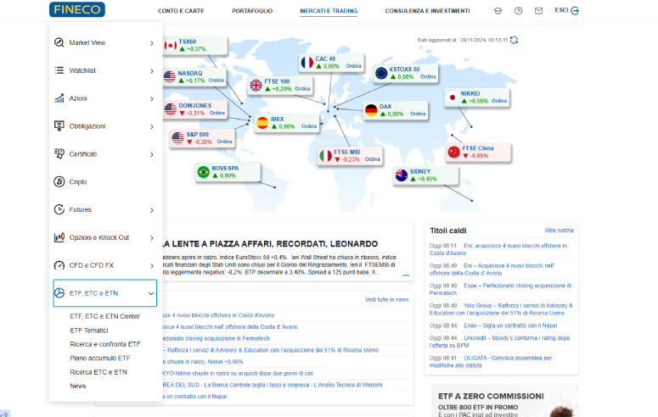Open the Yolo Group Rafforza news
This screenshot has width=658, height=417.
(x=501, y=309)
